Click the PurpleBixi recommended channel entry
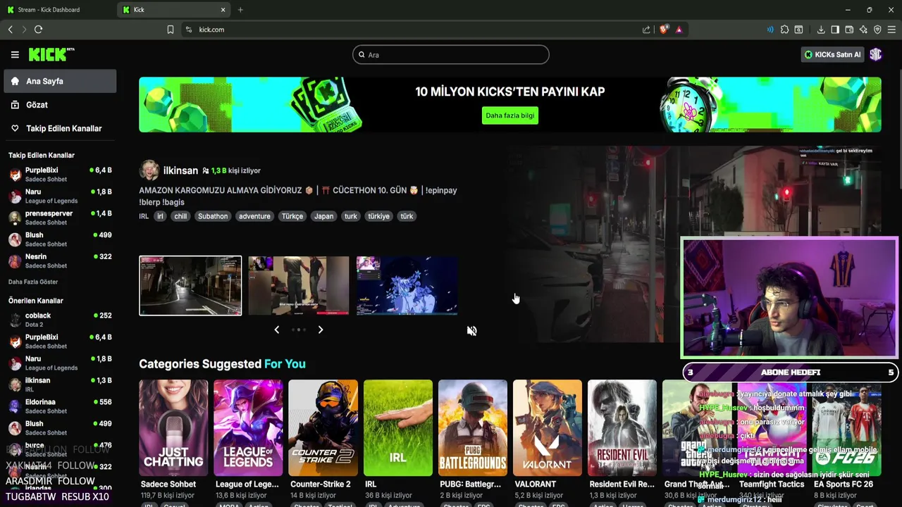Image resolution: width=902 pixels, height=507 pixels. click(x=60, y=342)
